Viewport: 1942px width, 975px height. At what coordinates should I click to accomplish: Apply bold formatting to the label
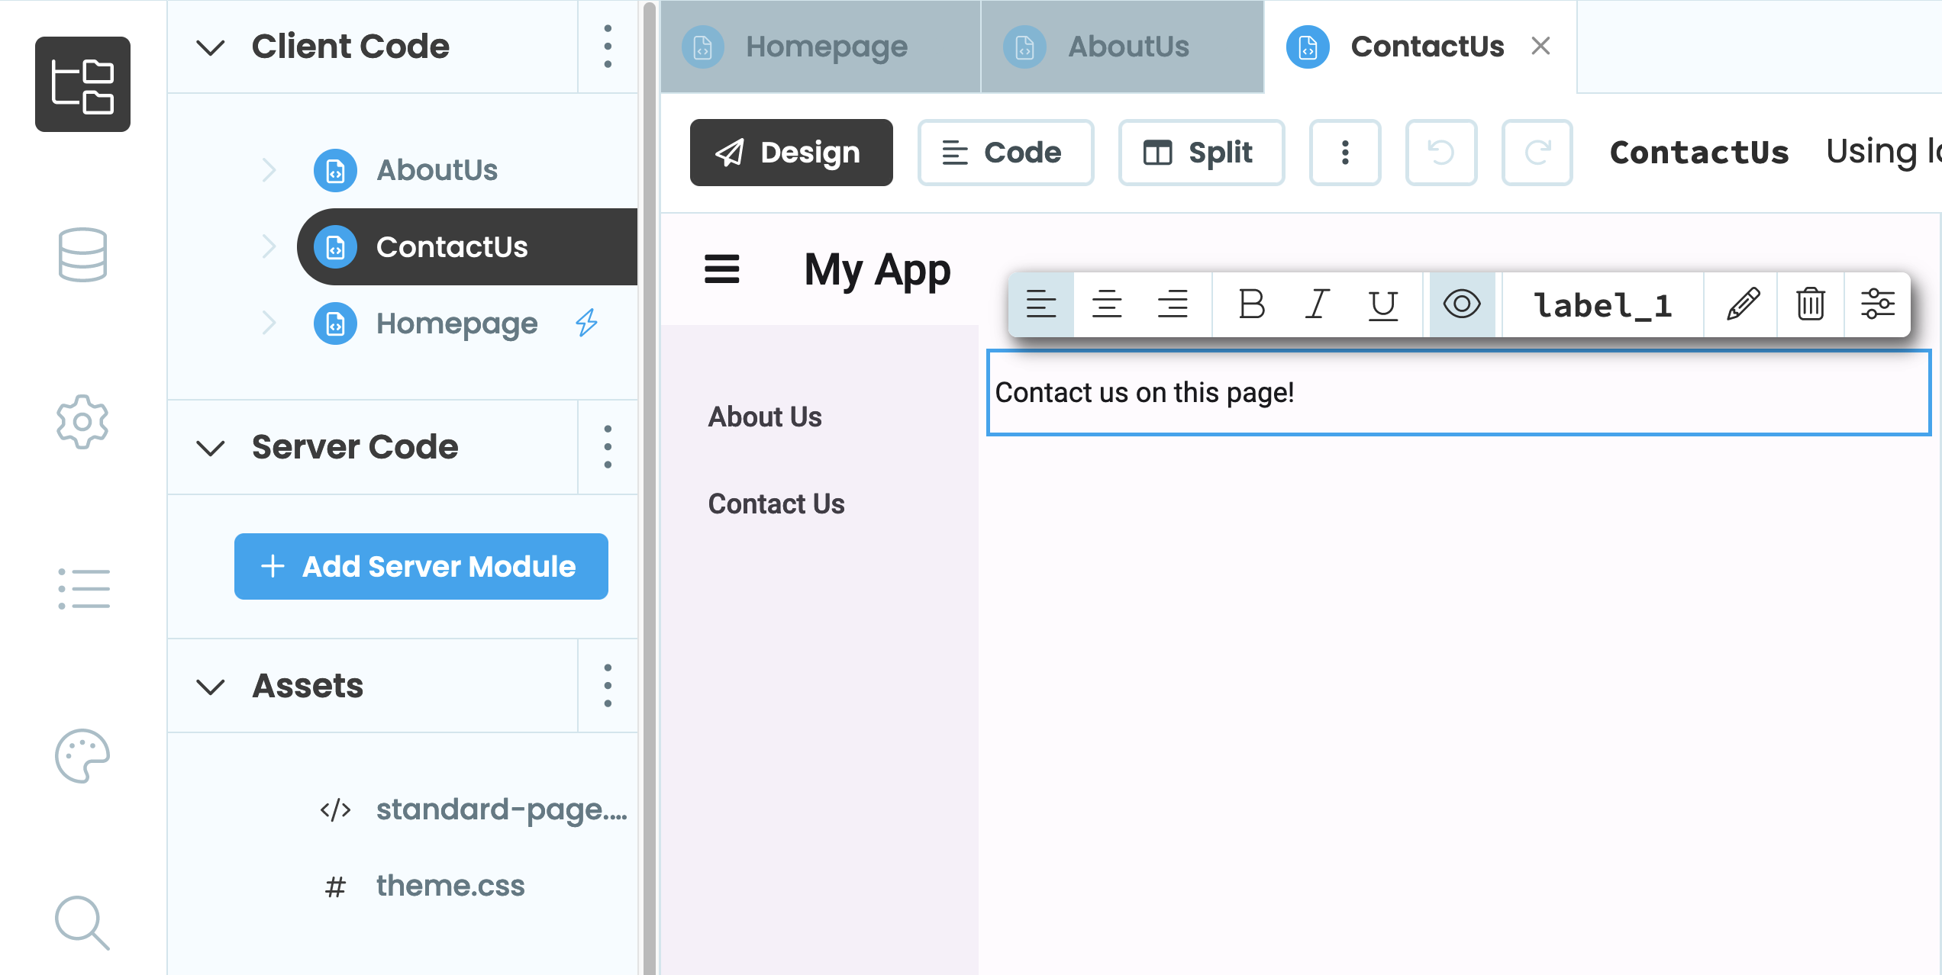(x=1250, y=304)
